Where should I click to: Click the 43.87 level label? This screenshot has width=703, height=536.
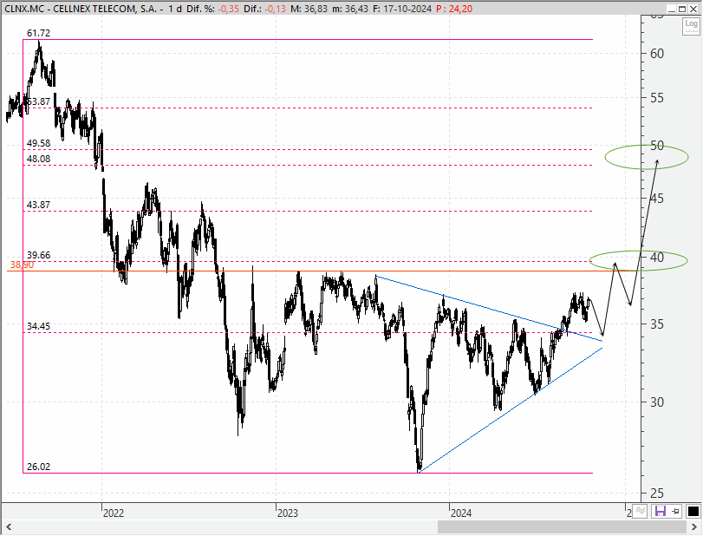[x=38, y=205]
